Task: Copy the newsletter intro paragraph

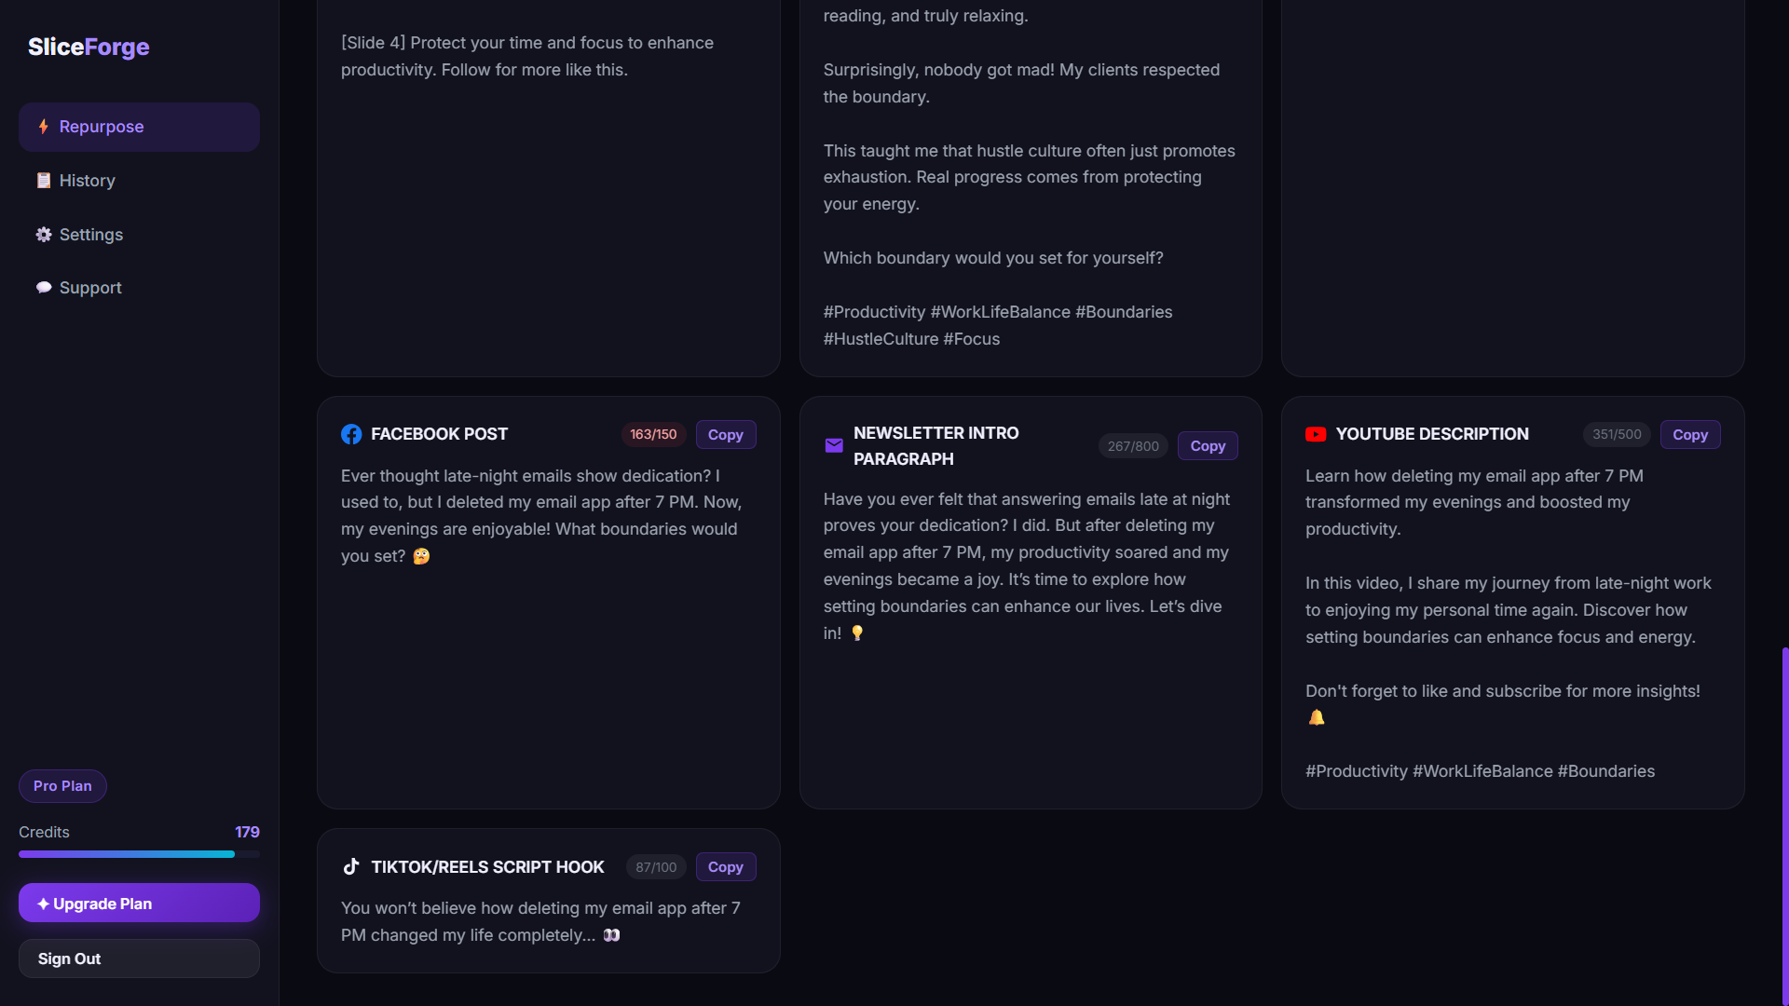Action: [1208, 446]
